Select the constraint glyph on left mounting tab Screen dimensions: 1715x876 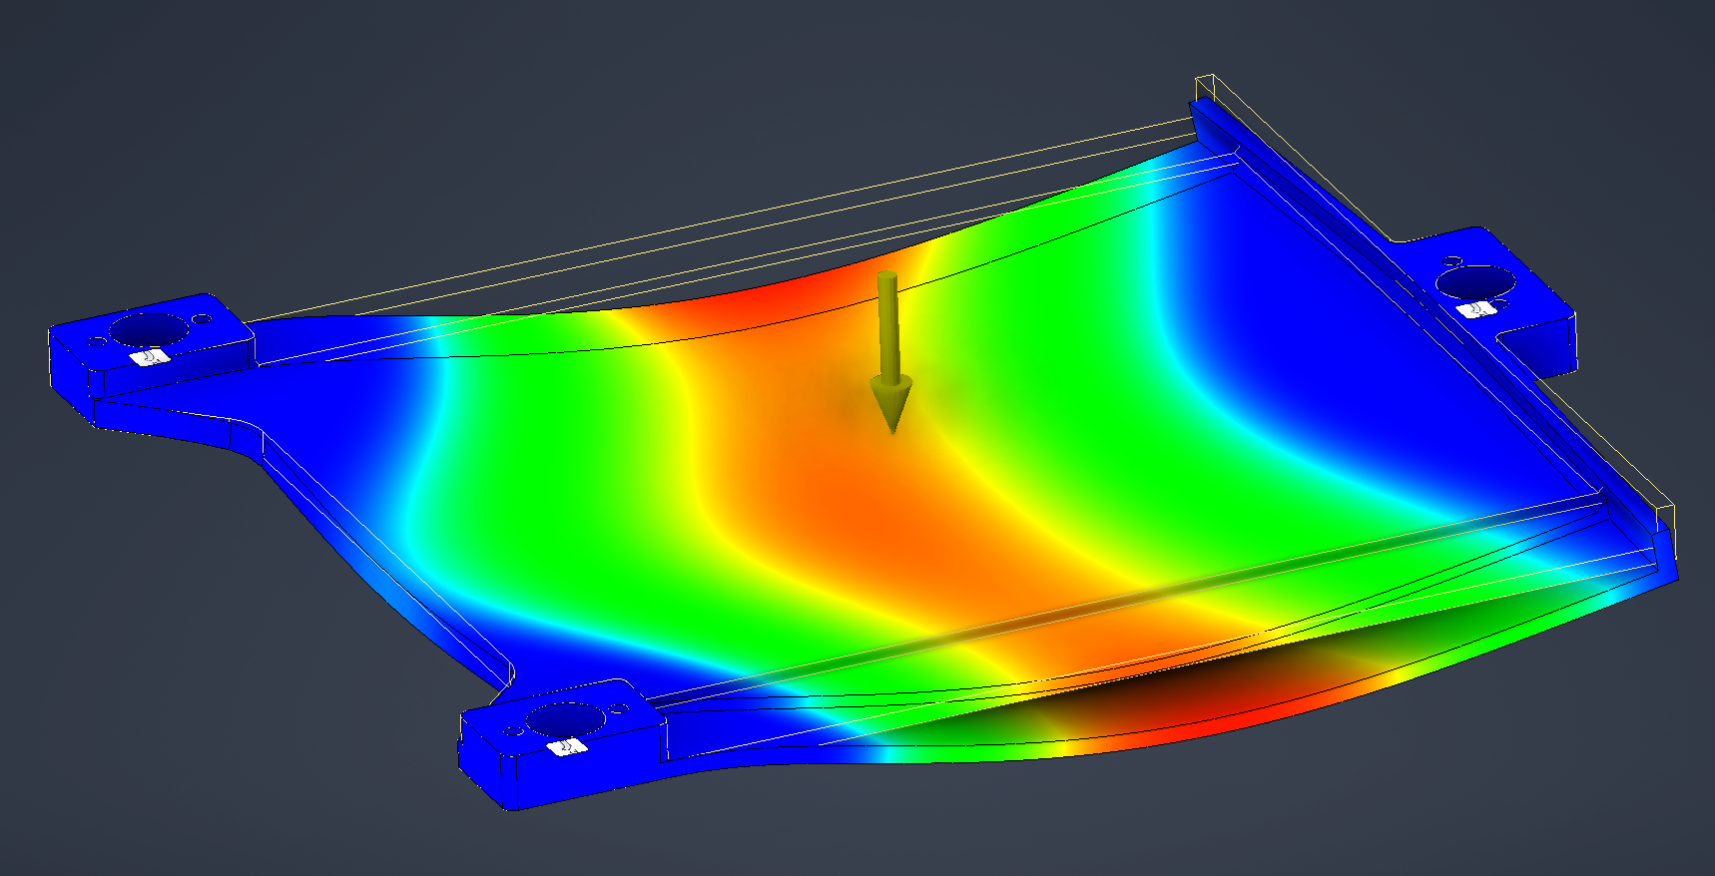coord(149,357)
